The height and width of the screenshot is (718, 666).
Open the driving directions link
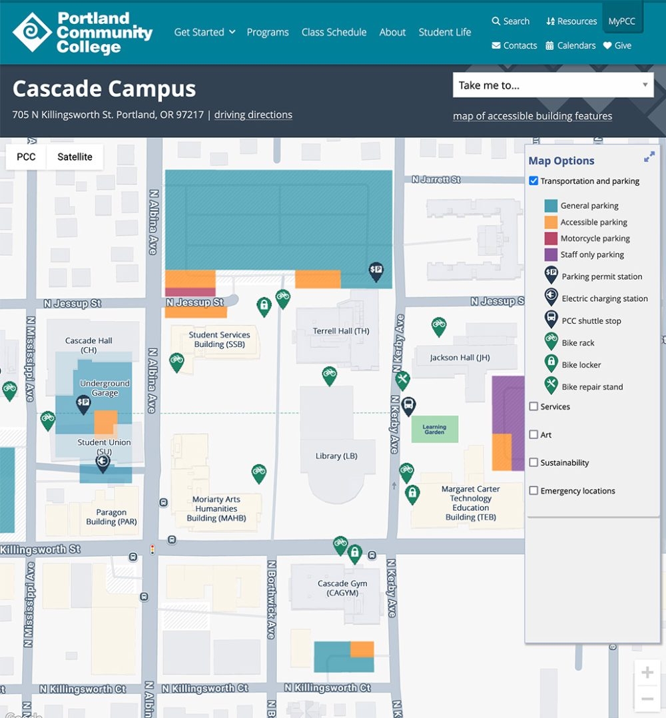pyautogui.click(x=252, y=115)
